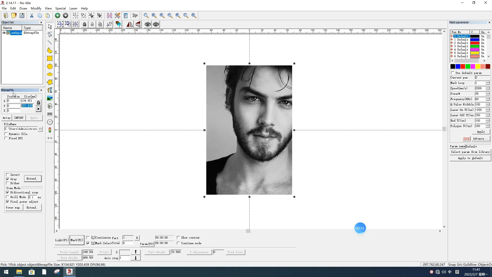Select the barcode tool
The width and height of the screenshot is (492, 277).
[50, 114]
